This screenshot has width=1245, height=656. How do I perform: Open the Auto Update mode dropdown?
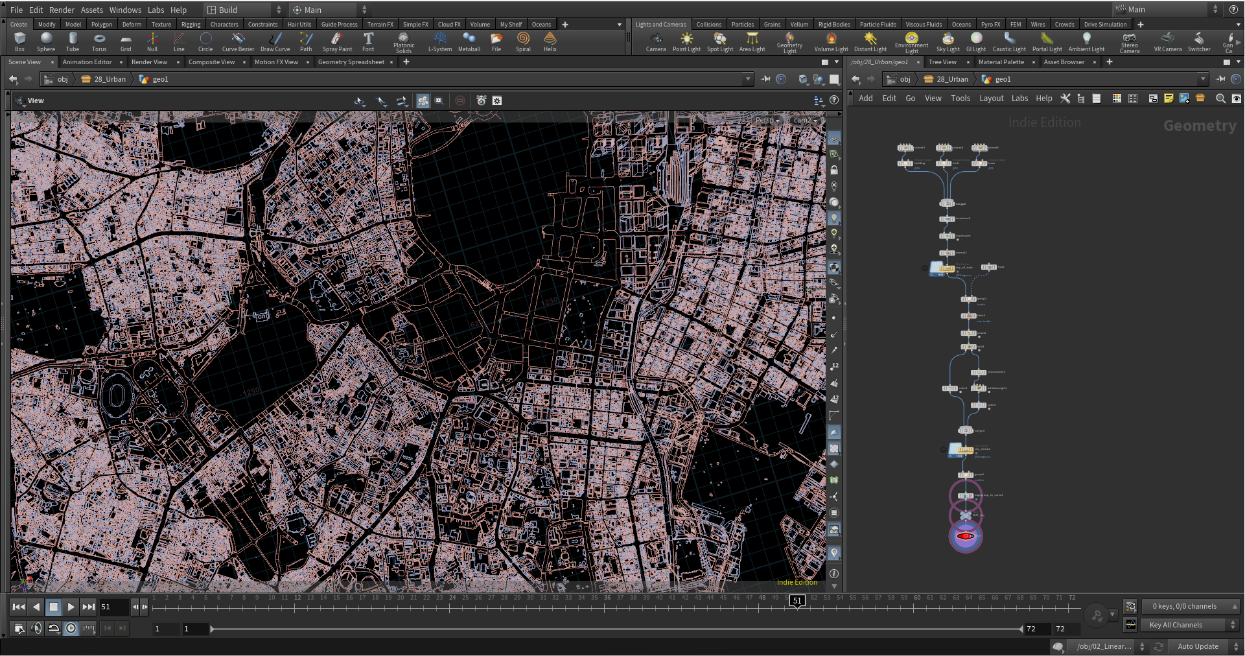pyautogui.click(x=1204, y=646)
